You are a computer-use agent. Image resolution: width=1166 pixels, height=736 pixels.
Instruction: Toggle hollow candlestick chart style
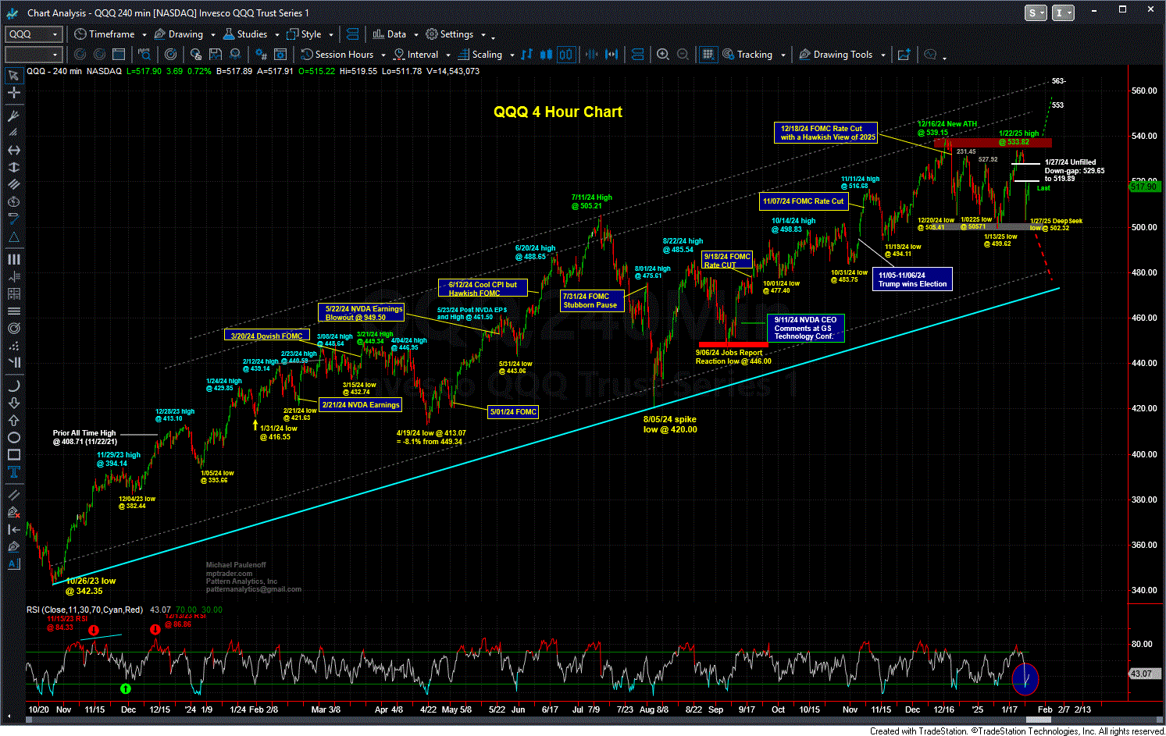point(566,55)
